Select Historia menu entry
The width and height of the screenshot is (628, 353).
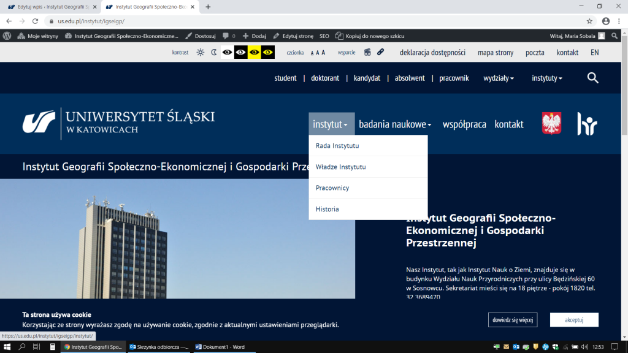pyautogui.click(x=368, y=209)
